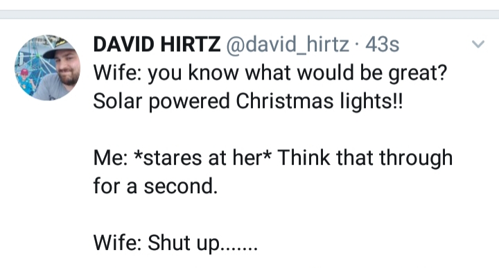Click the baseball cap in the avatar photo
The image size is (499, 268).
coord(58,48)
